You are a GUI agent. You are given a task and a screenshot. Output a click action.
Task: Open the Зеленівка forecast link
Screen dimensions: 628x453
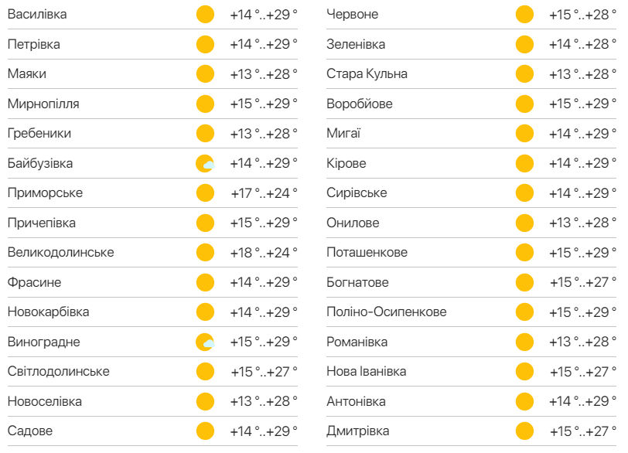click(356, 44)
